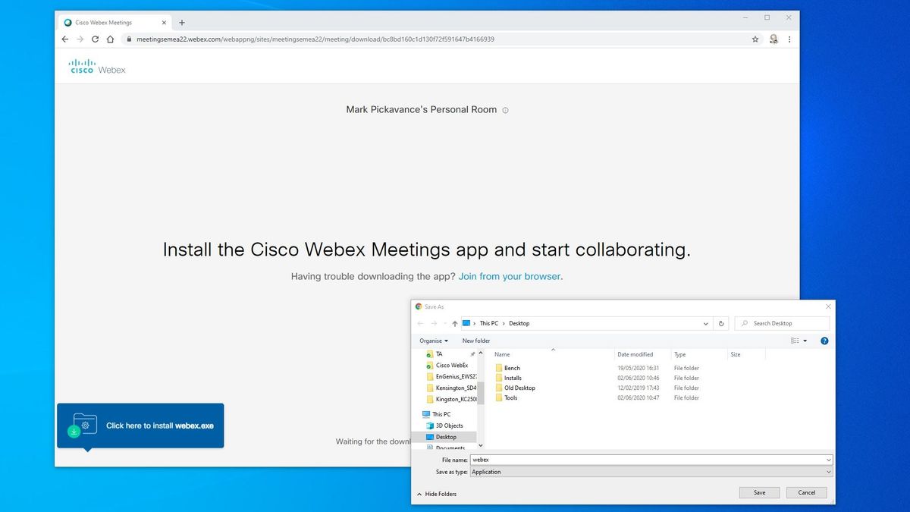The width and height of the screenshot is (910, 512).
Task: Click the info icon next to Personal Room
Action: coord(505,110)
